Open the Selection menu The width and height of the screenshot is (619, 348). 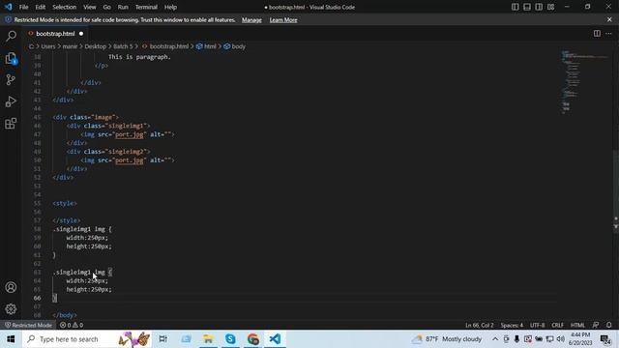pos(65,7)
